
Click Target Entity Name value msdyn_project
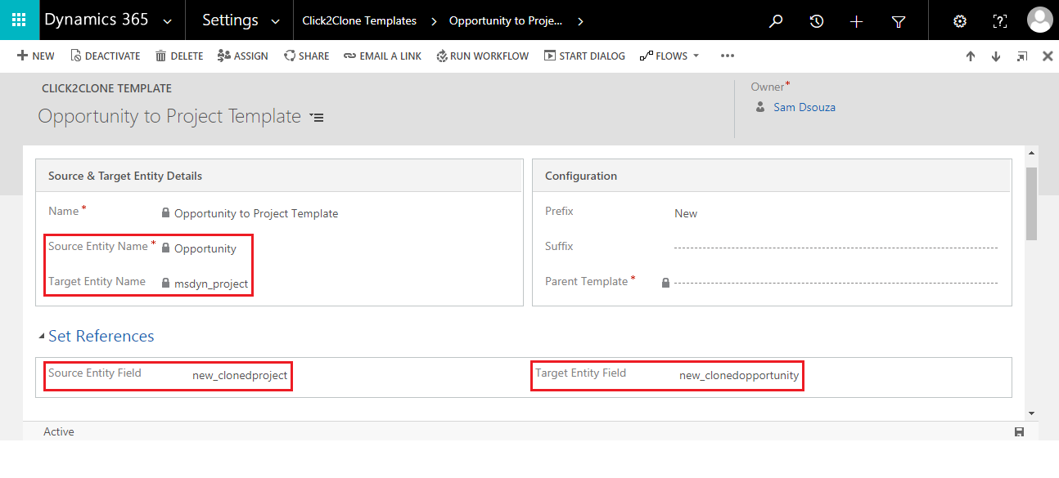tap(211, 284)
